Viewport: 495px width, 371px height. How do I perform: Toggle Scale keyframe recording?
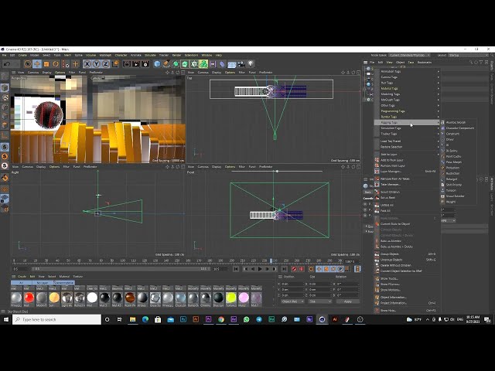click(x=326, y=269)
